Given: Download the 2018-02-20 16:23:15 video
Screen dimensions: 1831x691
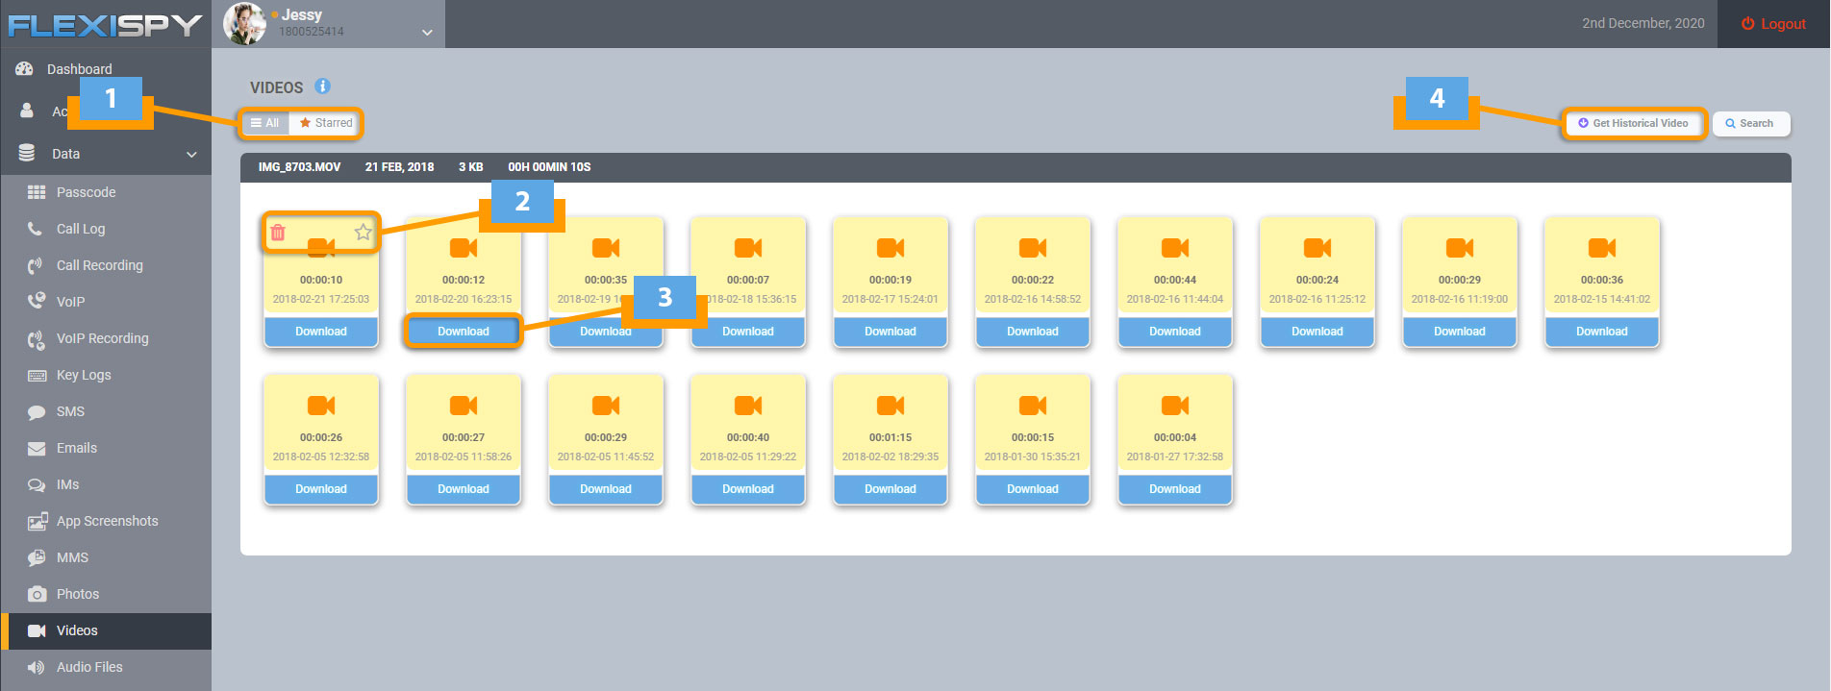Looking at the screenshot, I should [x=464, y=332].
